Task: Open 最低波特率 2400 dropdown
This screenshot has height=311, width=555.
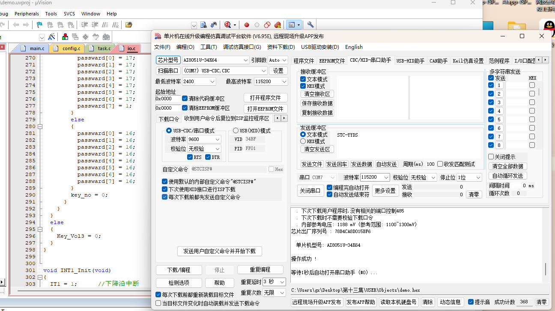Action: coord(199,81)
